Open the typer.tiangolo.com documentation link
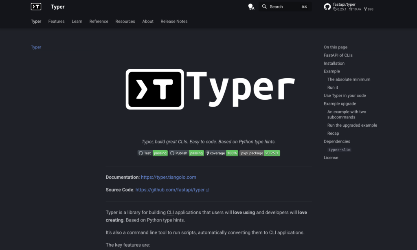This screenshot has width=417, height=250. (168, 177)
